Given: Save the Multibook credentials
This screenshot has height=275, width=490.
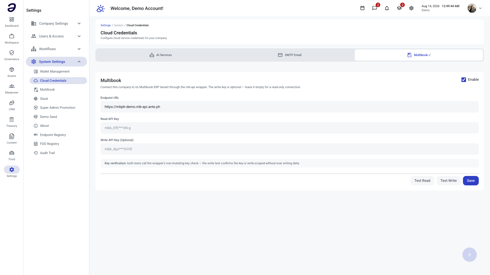Looking at the screenshot, I should tap(471, 181).
